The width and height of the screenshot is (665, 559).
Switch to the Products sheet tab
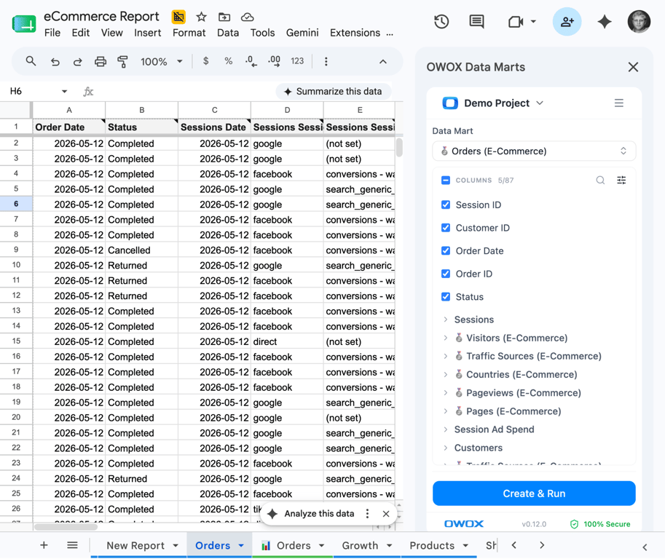(x=438, y=545)
